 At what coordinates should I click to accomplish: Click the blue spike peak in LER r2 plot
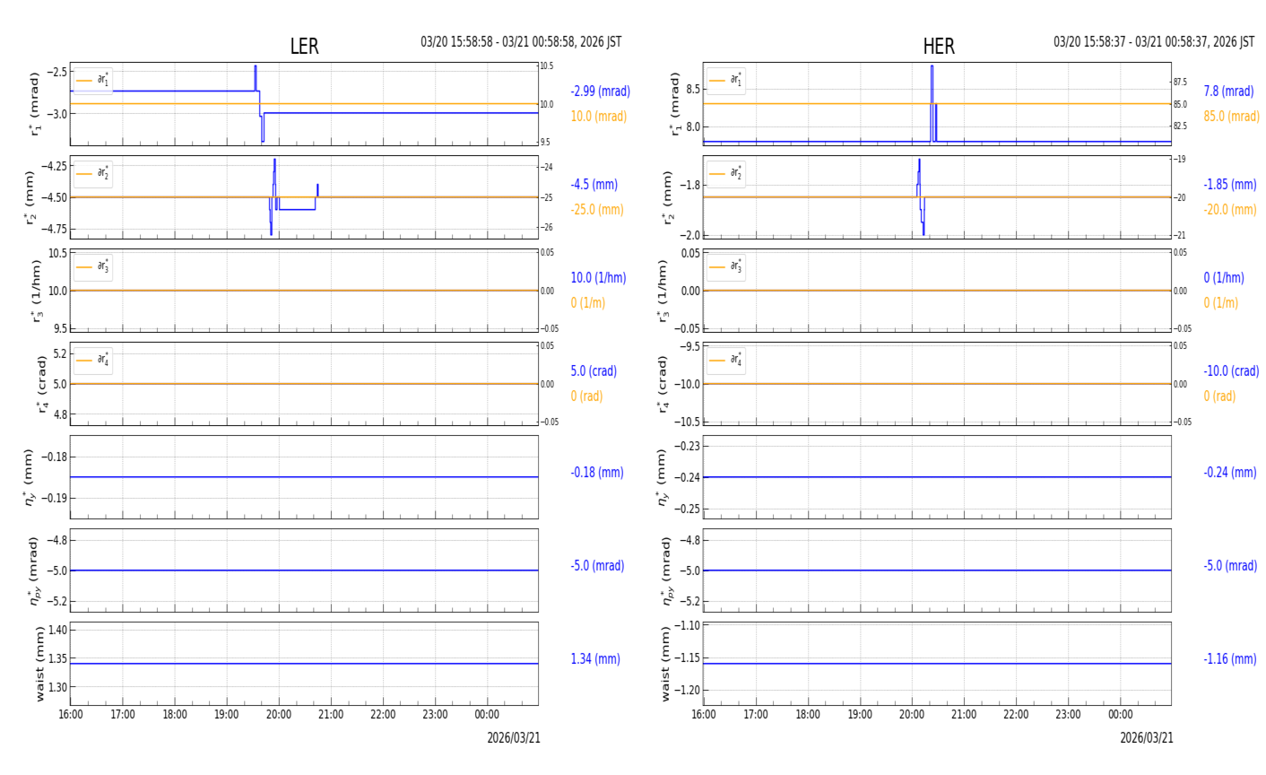tap(274, 161)
